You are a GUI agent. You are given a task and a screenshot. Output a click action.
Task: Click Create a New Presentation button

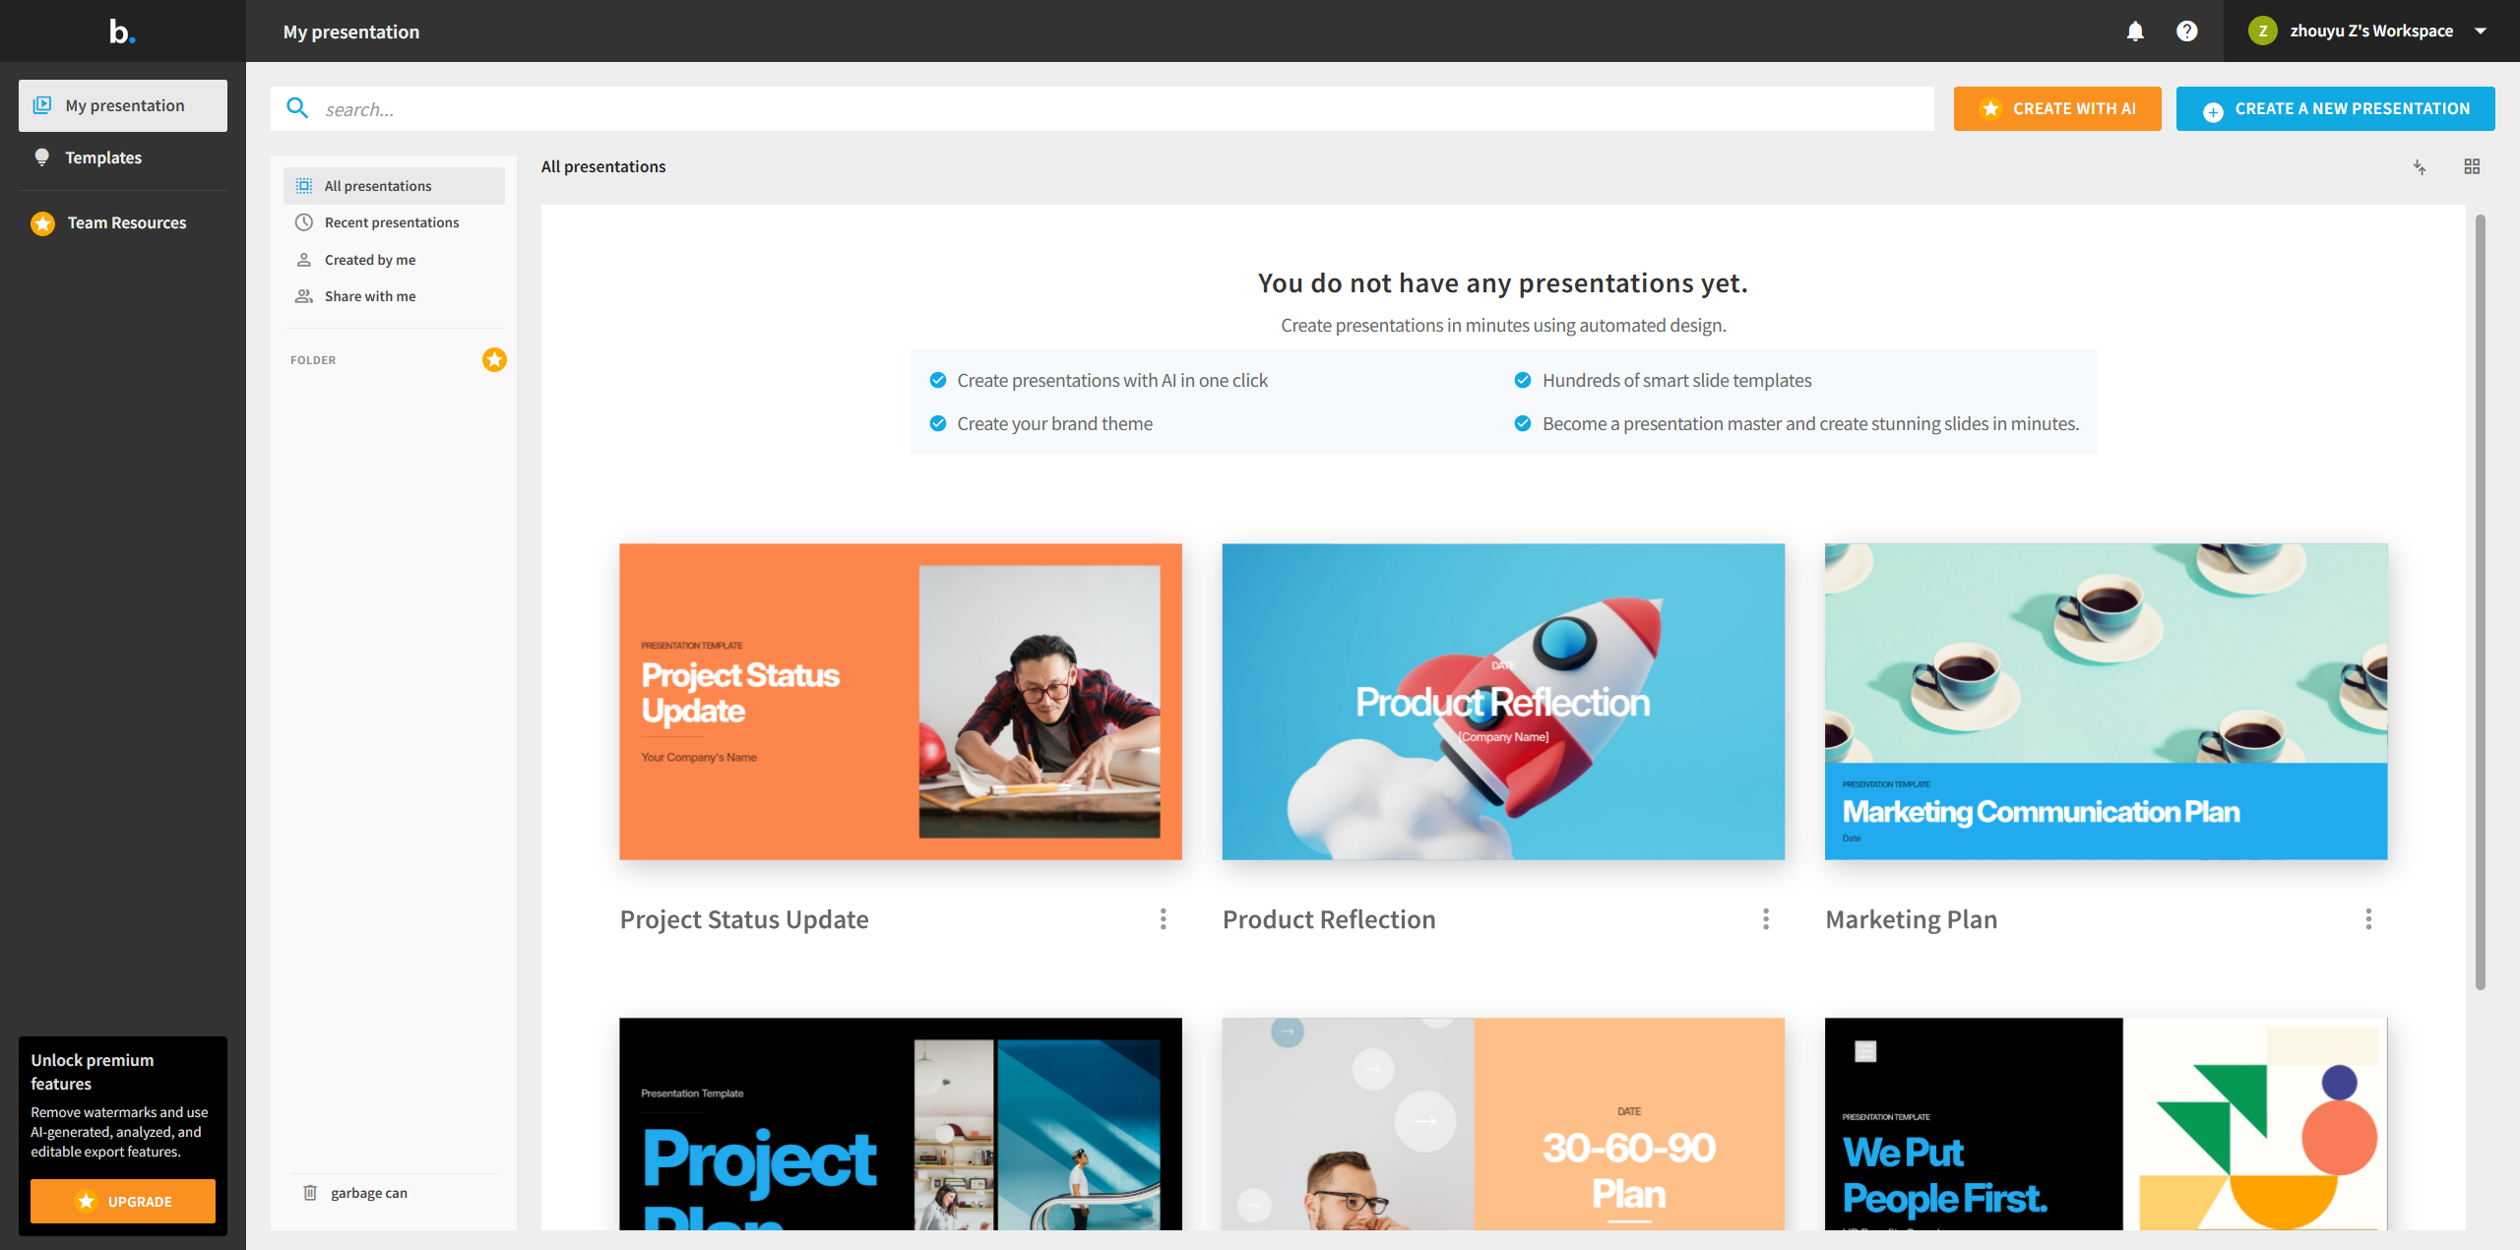[x=2335, y=109]
